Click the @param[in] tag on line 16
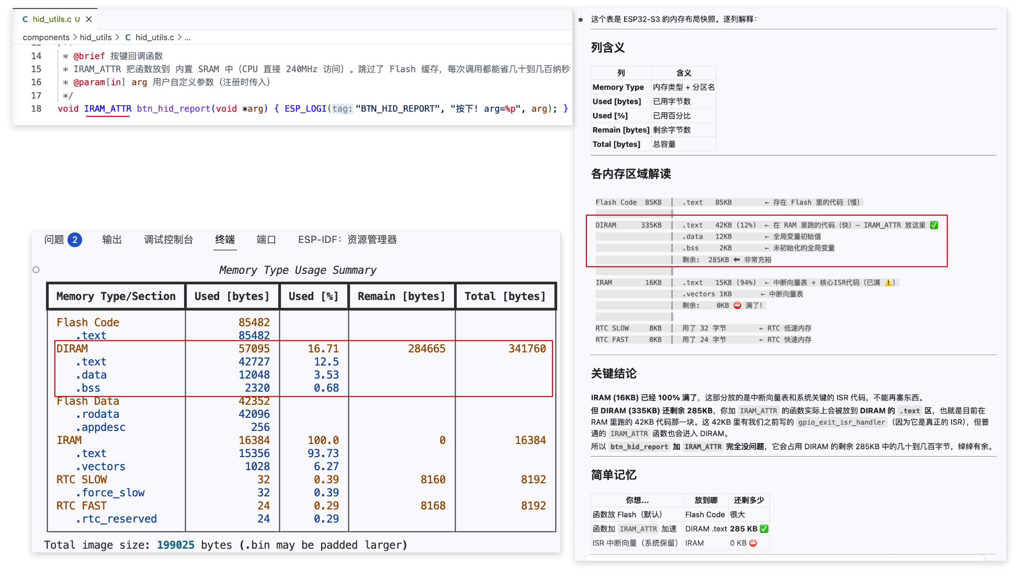Image resolution: width=1019 pixels, height=577 pixels. 99,82
